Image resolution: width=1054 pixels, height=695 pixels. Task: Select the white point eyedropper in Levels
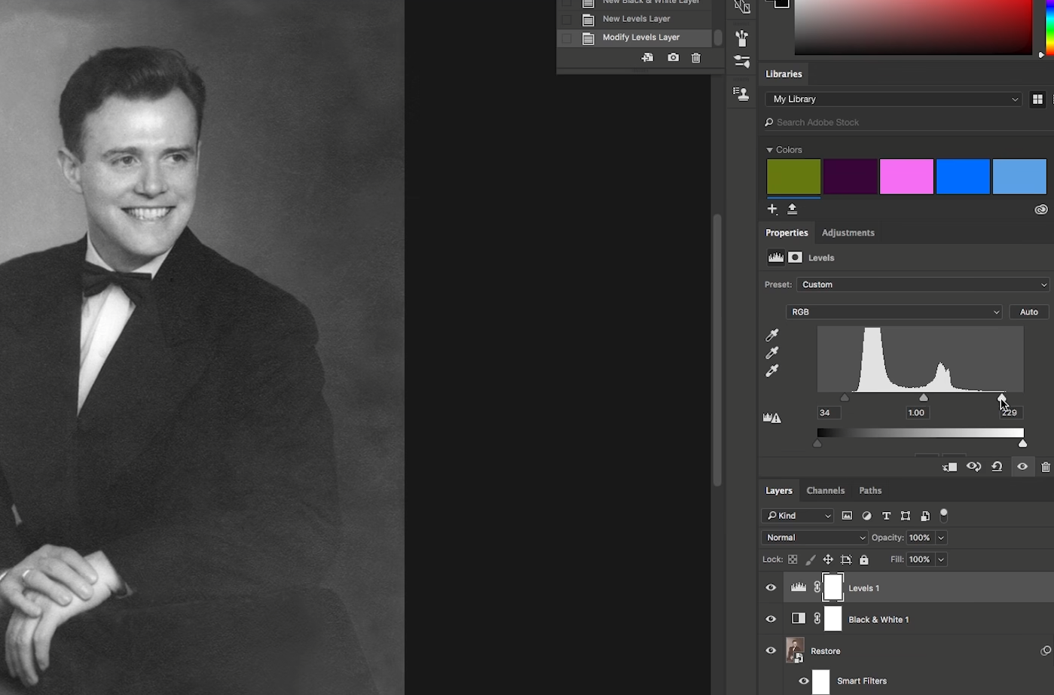tap(772, 370)
